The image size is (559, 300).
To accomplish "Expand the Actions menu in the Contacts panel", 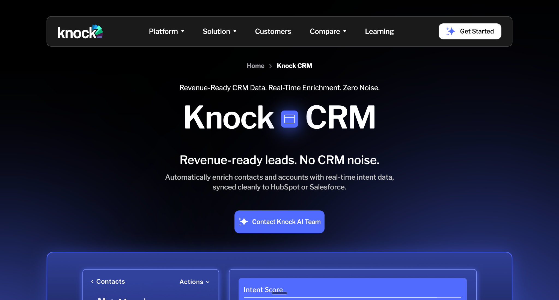I will click(x=194, y=282).
